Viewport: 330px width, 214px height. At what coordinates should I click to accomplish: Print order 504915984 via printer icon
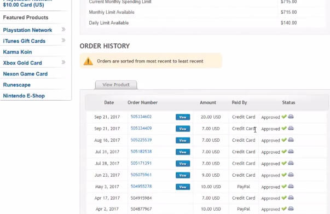click(291, 198)
